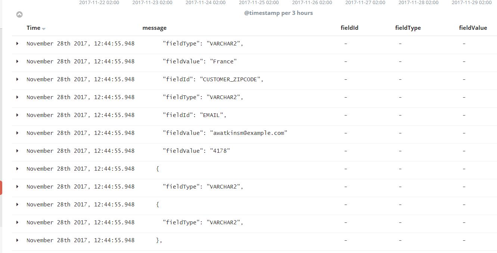Screen dimensions: 497x253
Task: Click the awatkinsm@example.com message cell
Action: click(x=248, y=133)
